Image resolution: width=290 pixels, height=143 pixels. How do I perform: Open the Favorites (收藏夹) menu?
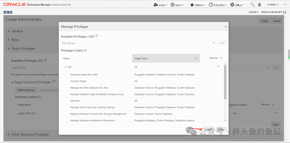(x=198, y=5)
